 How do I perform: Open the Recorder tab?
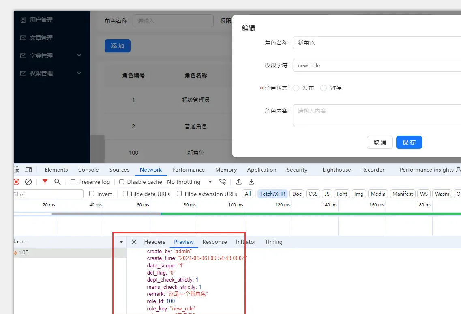click(373, 170)
